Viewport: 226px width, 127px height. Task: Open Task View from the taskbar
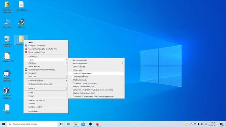[68, 124]
